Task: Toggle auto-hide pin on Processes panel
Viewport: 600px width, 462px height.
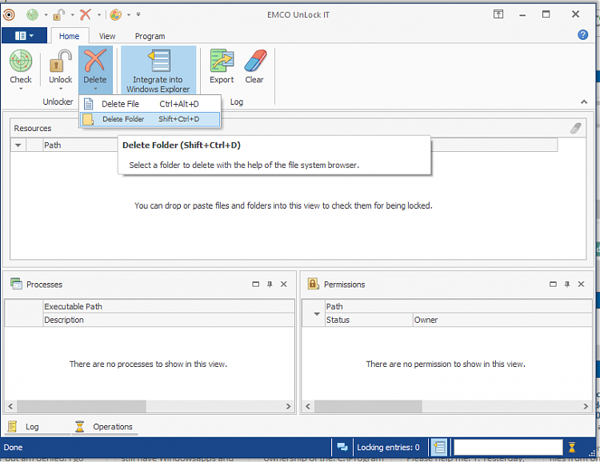Action: (270, 285)
